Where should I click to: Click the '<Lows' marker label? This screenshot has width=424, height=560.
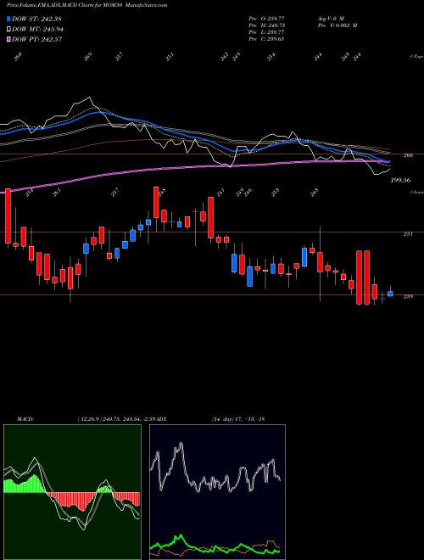pyautogui.click(x=417, y=192)
